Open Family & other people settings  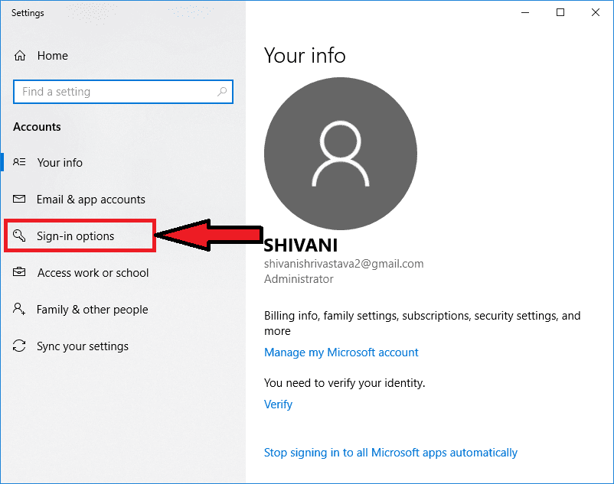[92, 309]
